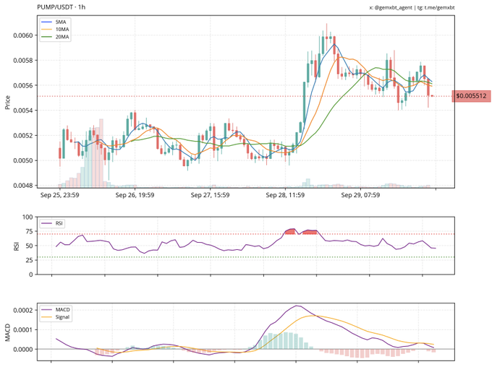Click the RSI 100 axis label
492x367 pixels.
26,217
